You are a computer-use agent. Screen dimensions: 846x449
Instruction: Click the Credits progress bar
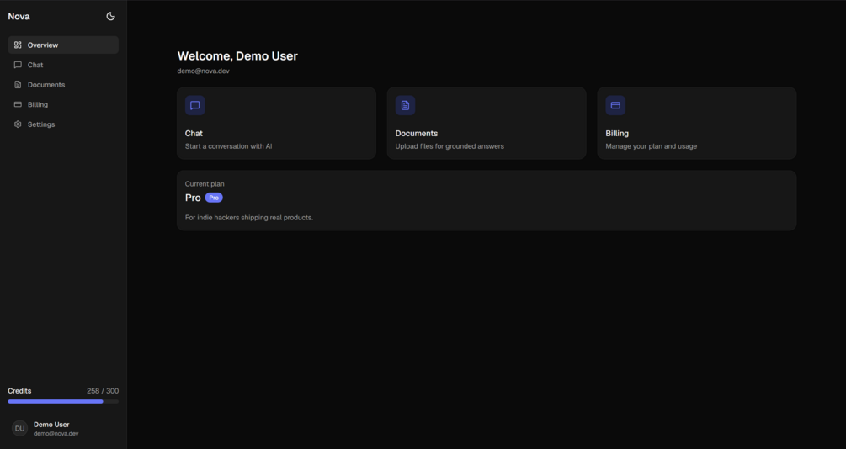tap(63, 402)
